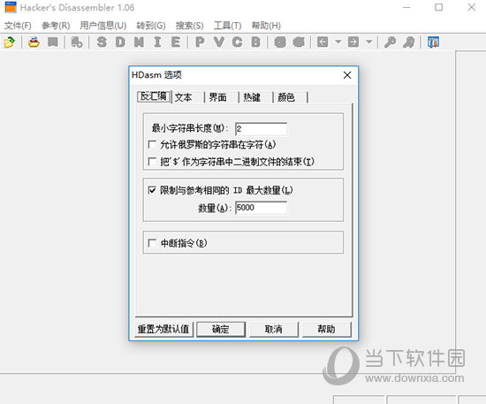Click the V toolbar icon
This screenshot has width=486, height=404.
click(219, 42)
